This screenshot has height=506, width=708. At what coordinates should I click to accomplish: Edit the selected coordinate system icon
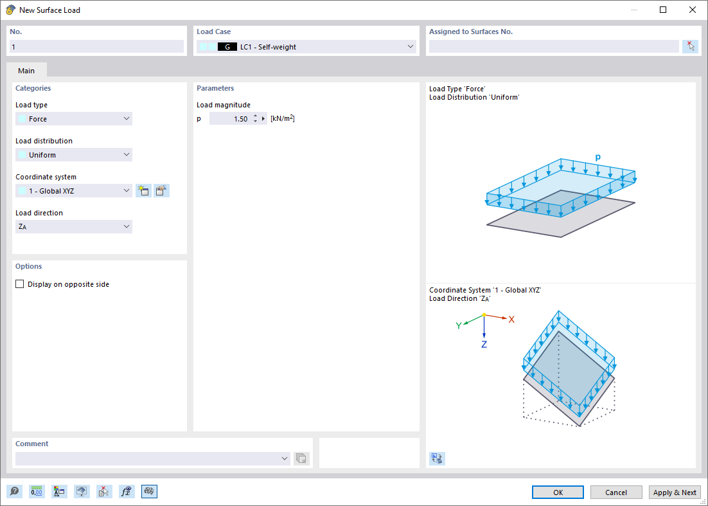[162, 191]
